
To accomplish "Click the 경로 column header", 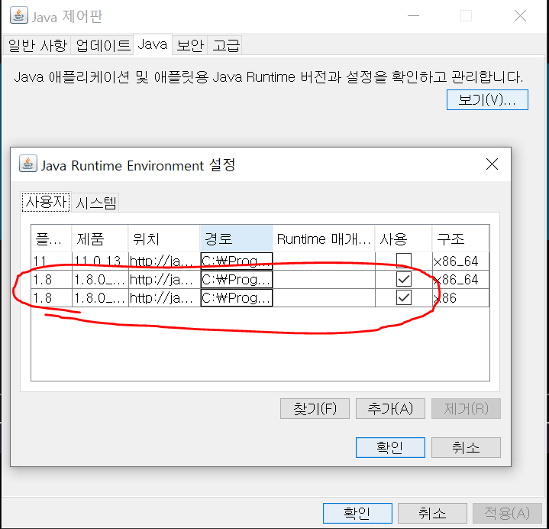I will pos(237,239).
